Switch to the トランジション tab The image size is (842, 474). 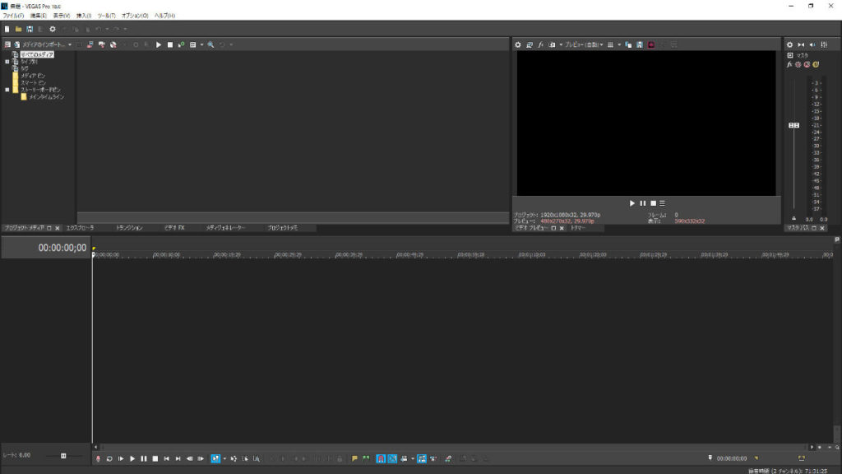pyautogui.click(x=129, y=228)
